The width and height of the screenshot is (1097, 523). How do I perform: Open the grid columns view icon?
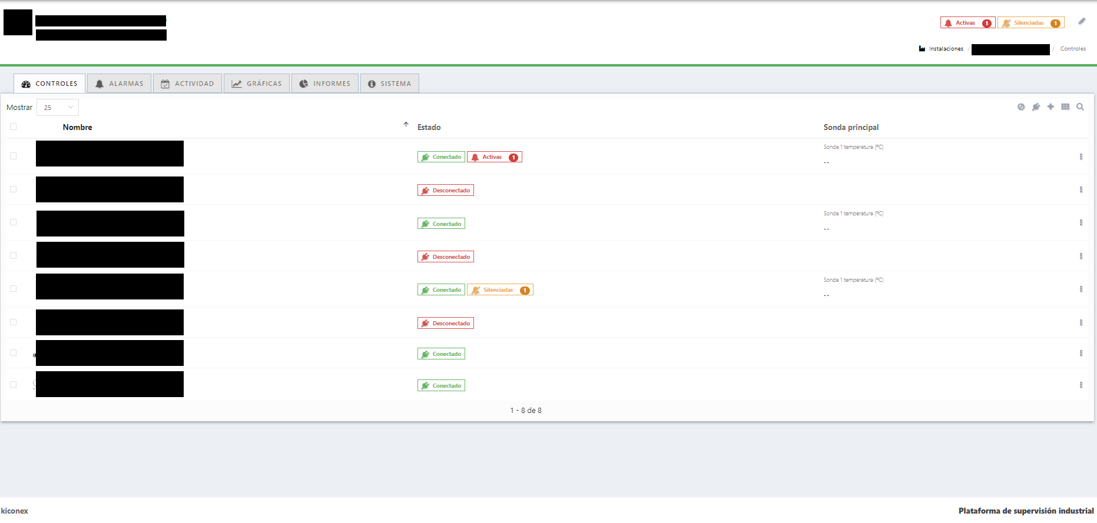point(1065,107)
